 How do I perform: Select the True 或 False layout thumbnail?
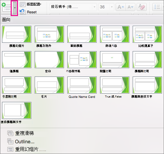[x=115, y=85]
